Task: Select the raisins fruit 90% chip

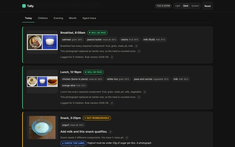Action: tap(130, 40)
